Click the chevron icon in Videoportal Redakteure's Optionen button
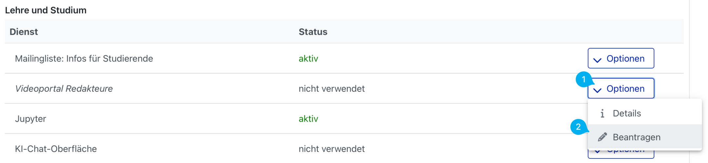This screenshot has height=163, width=708. (x=597, y=90)
